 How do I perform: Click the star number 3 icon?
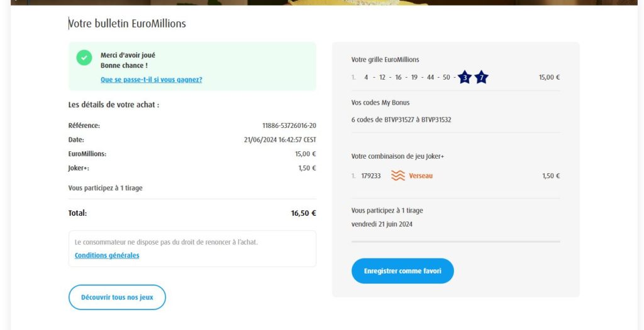464,78
